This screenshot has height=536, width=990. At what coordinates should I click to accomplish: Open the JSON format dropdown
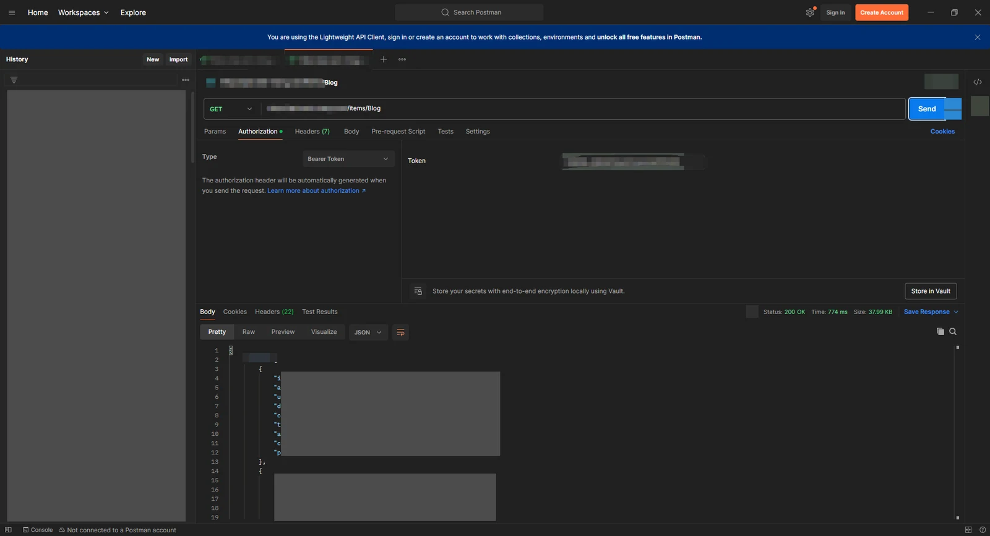coord(368,332)
